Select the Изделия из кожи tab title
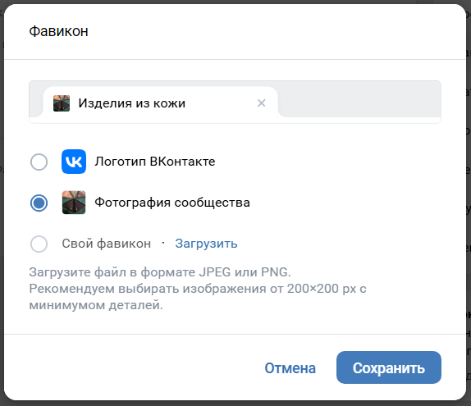 131,103
